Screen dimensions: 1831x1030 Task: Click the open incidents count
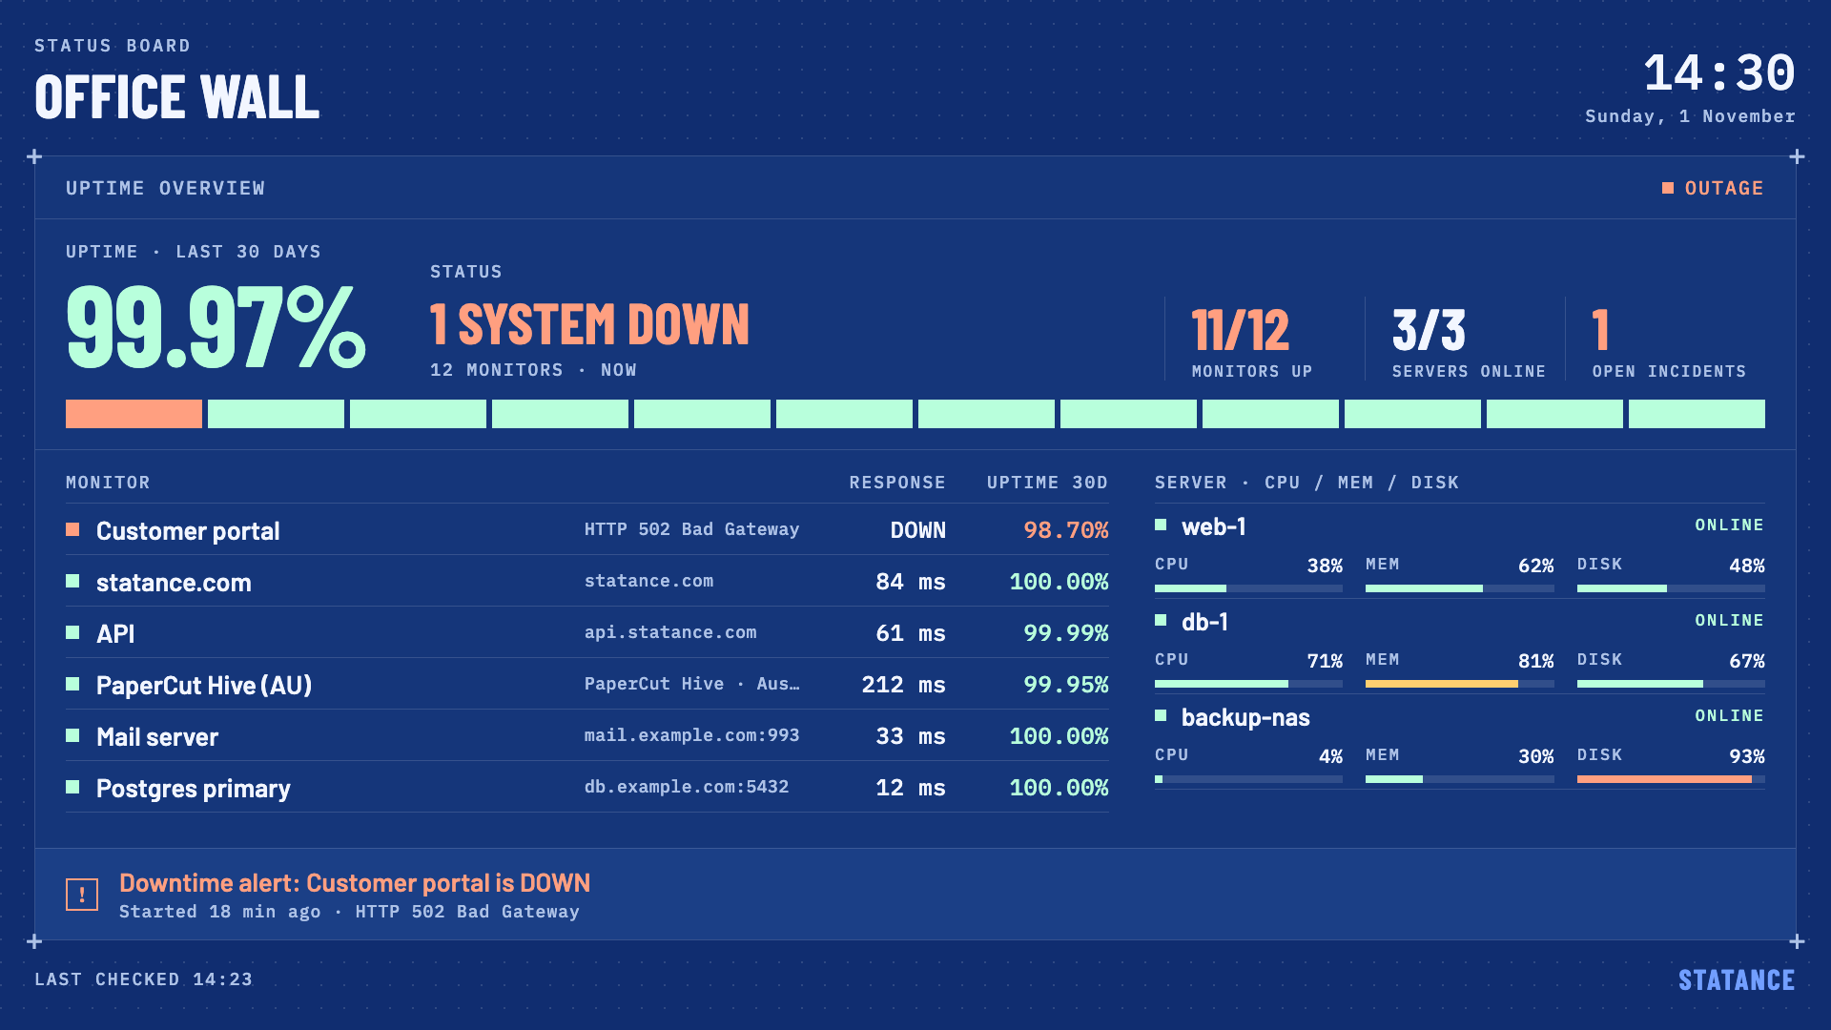point(1600,330)
